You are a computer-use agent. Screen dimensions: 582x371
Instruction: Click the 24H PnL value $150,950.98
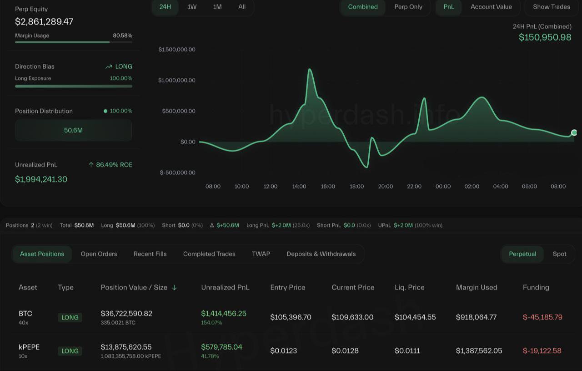click(x=545, y=37)
